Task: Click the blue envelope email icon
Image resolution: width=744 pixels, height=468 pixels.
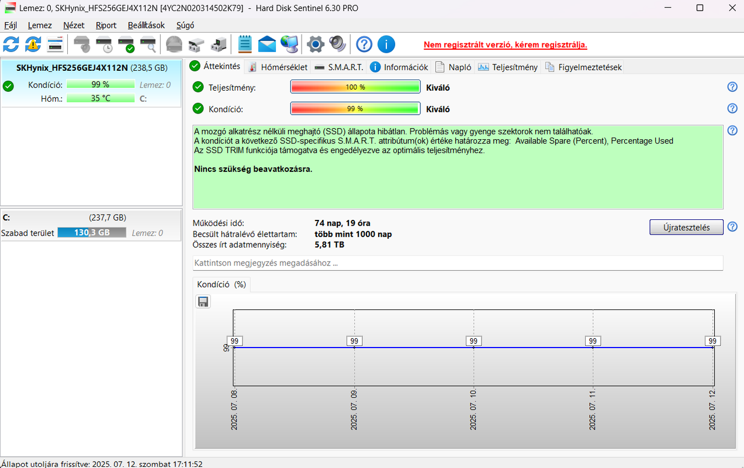Action: 267,44
